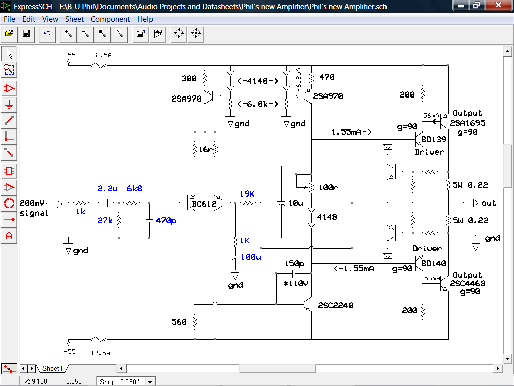Select the red circle drawing tool
Screen dimensions: 514x386
9,203
